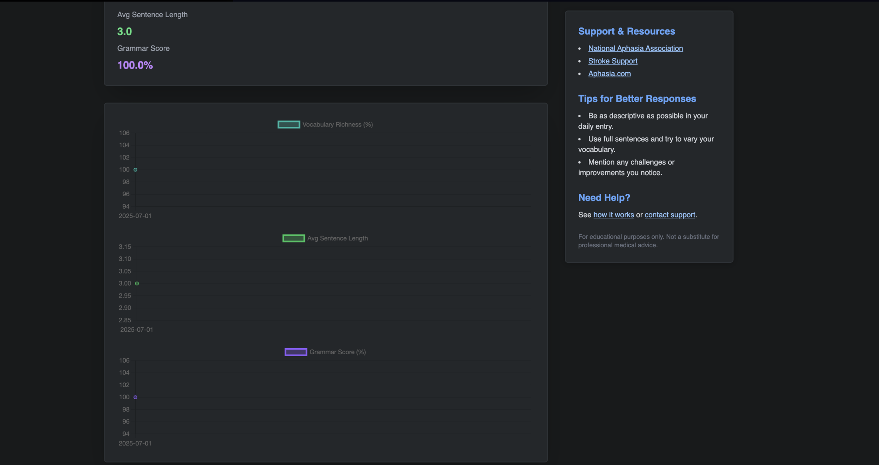The image size is (879, 465).
Task: Open the Stroke Support link
Action: pos(612,61)
